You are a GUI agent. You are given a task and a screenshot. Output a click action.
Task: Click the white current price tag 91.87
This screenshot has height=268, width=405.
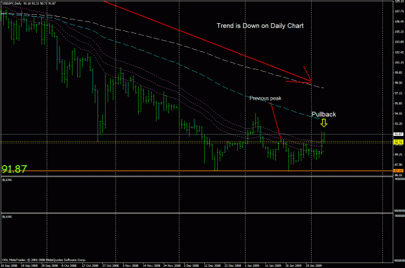click(398, 134)
